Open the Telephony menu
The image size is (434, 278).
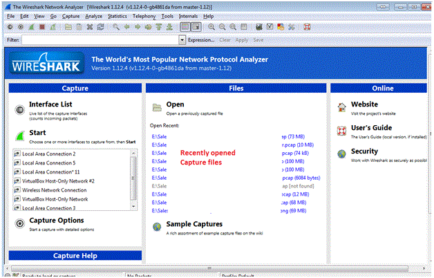(x=144, y=17)
